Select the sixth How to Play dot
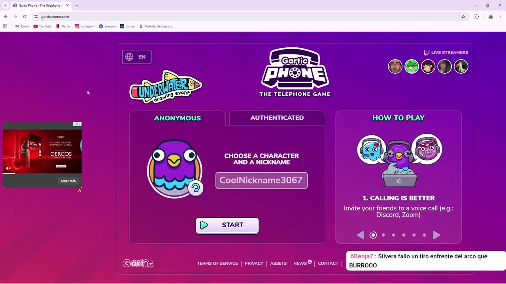 [424, 235]
